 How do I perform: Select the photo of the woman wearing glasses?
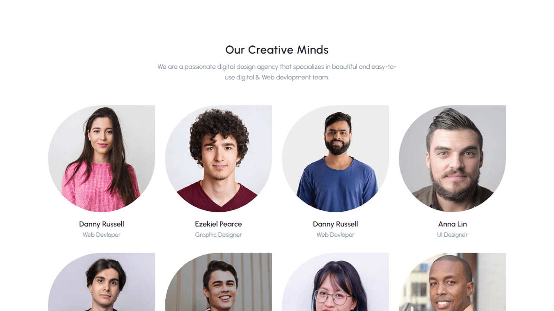point(335,282)
